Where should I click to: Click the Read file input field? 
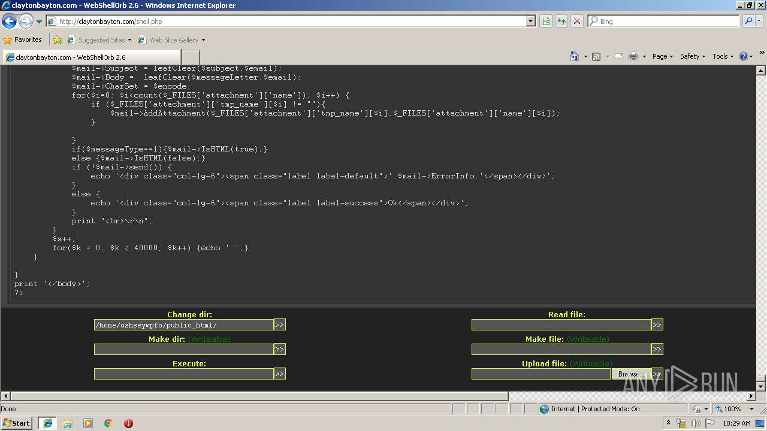click(561, 325)
